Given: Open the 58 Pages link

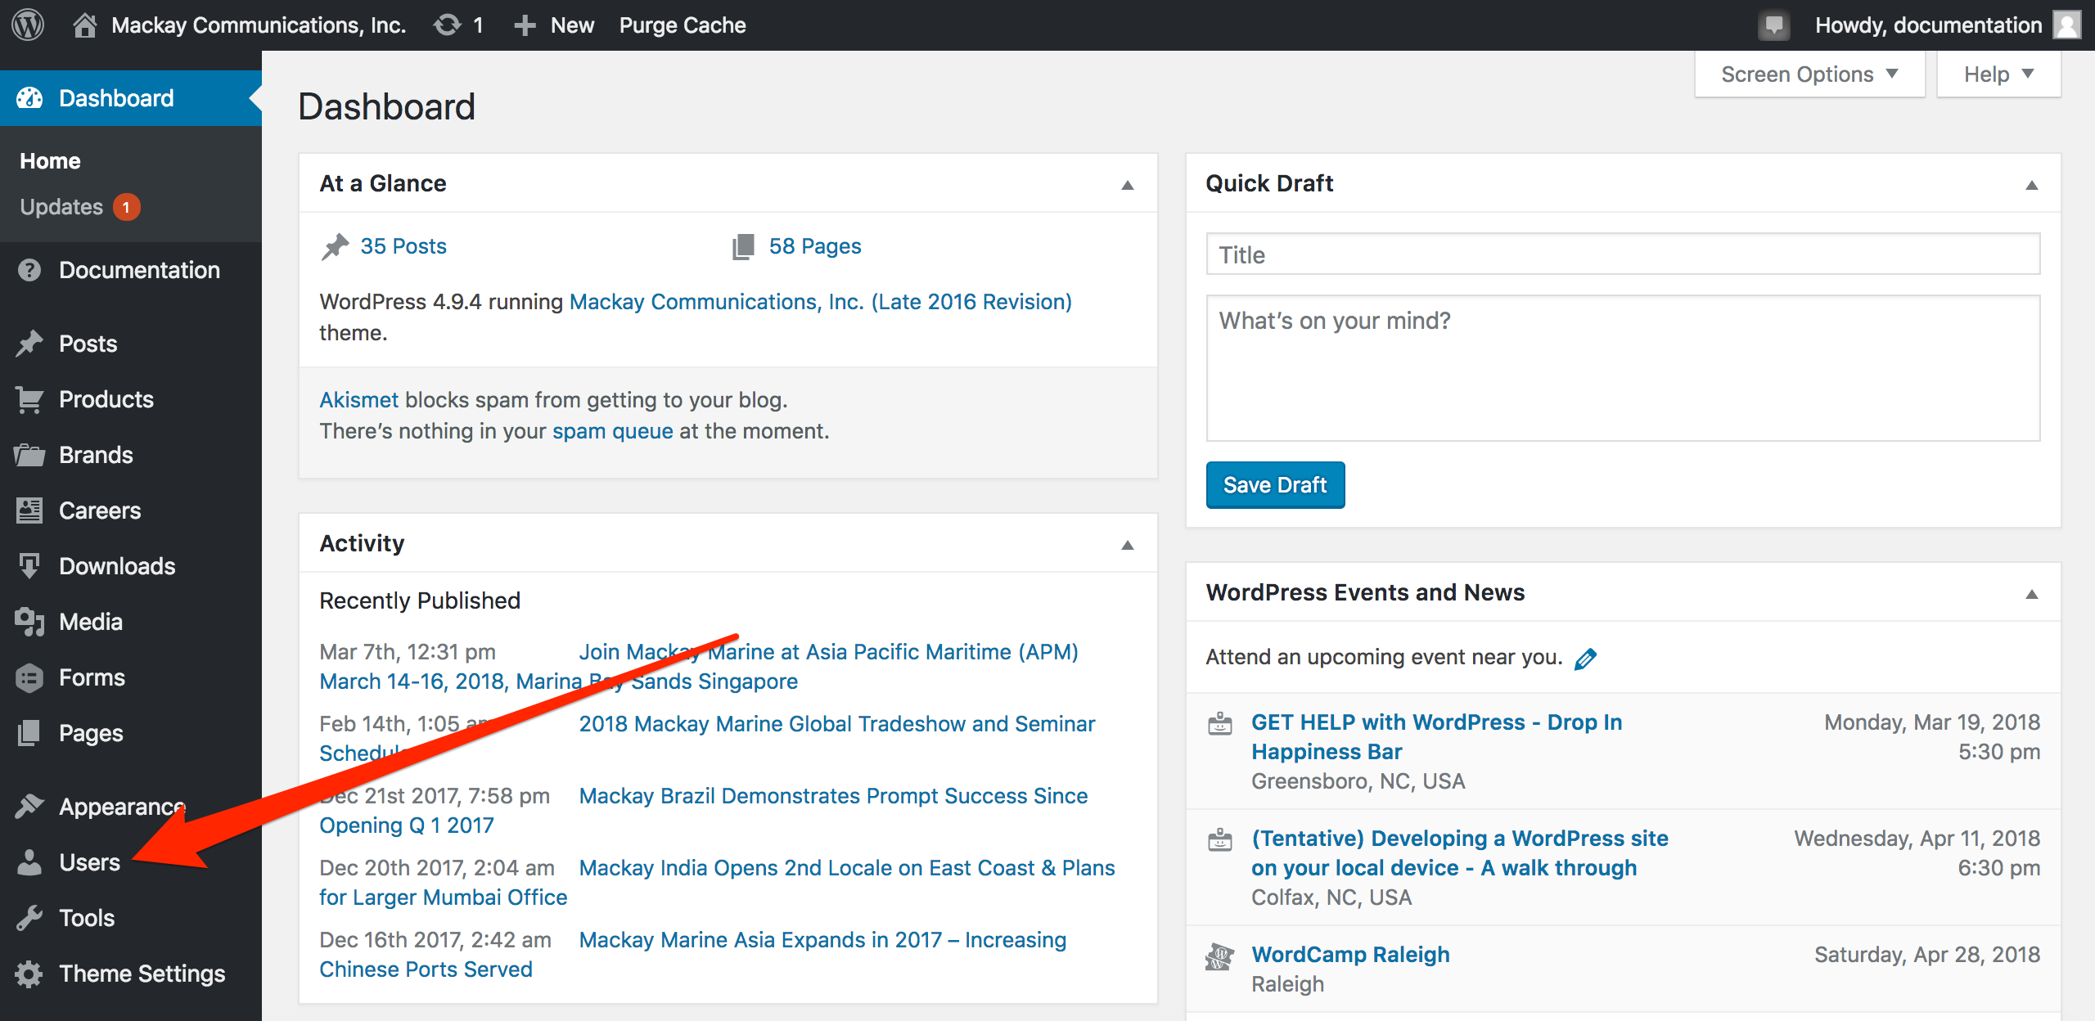Looking at the screenshot, I should pyautogui.click(x=815, y=246).
